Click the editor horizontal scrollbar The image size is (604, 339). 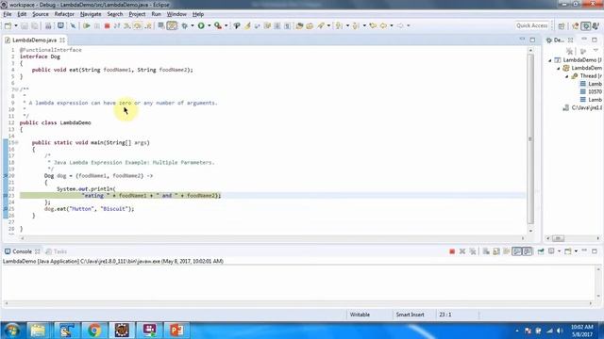coord(273,238)
